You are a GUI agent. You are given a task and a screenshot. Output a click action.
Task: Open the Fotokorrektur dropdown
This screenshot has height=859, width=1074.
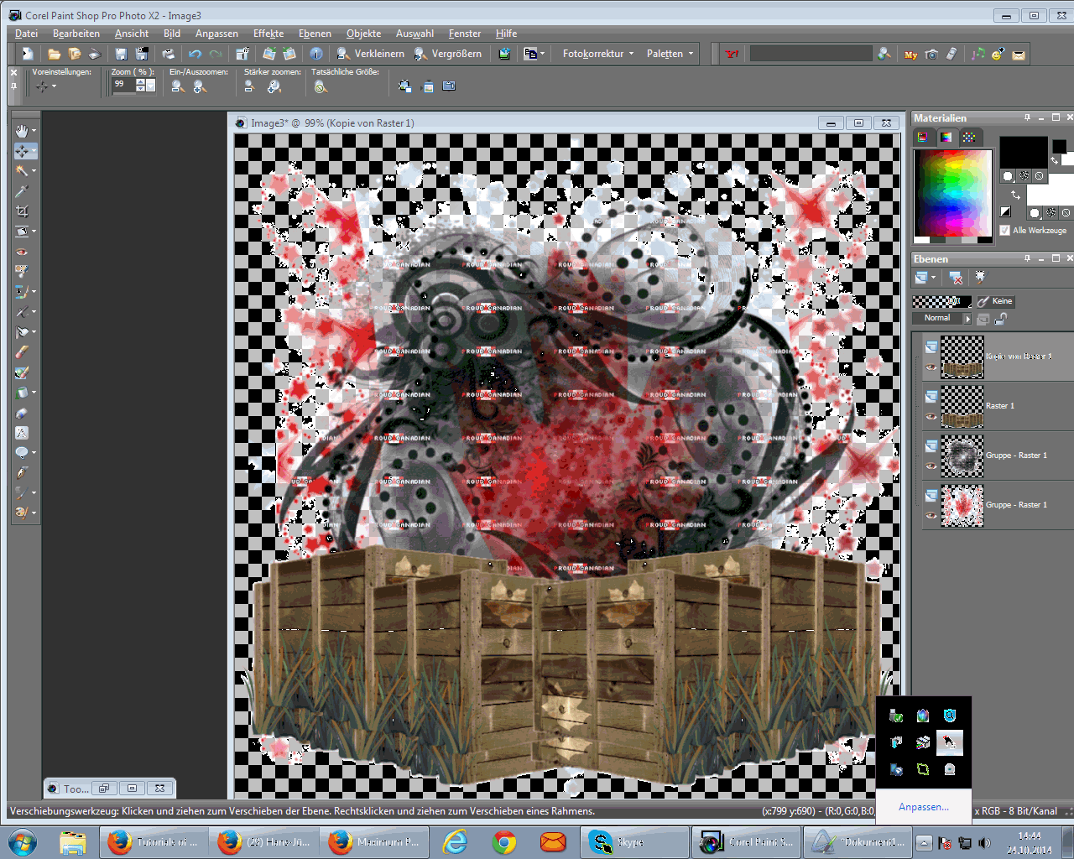point(598,54)
